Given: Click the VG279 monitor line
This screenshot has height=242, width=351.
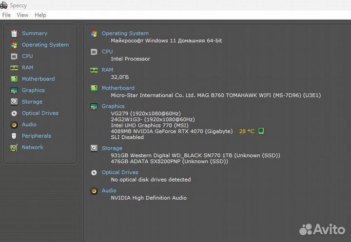Looking at the screenshot, I should [146, 113].
